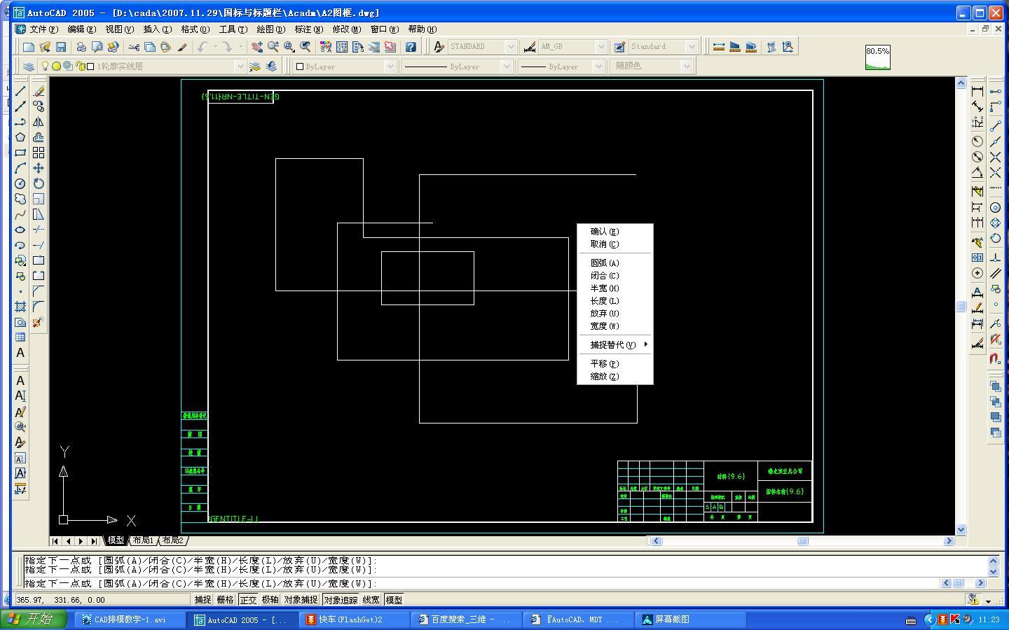
Task: Select the Linear Dimension tool
Action: [977, 91]
